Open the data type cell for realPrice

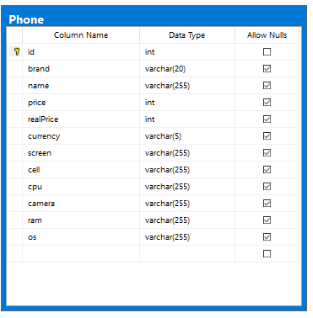187,119
